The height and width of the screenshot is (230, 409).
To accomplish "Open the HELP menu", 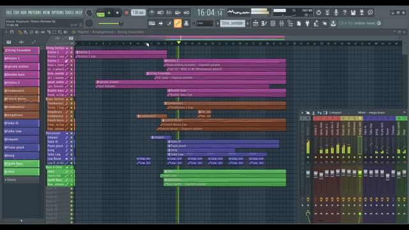I will point(79,13).
